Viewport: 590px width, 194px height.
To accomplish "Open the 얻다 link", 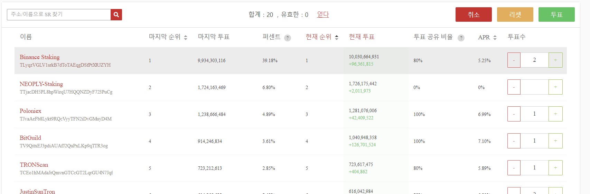I will (x=323, y=14).
